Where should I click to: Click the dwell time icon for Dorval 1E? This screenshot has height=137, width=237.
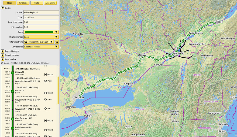46,93
